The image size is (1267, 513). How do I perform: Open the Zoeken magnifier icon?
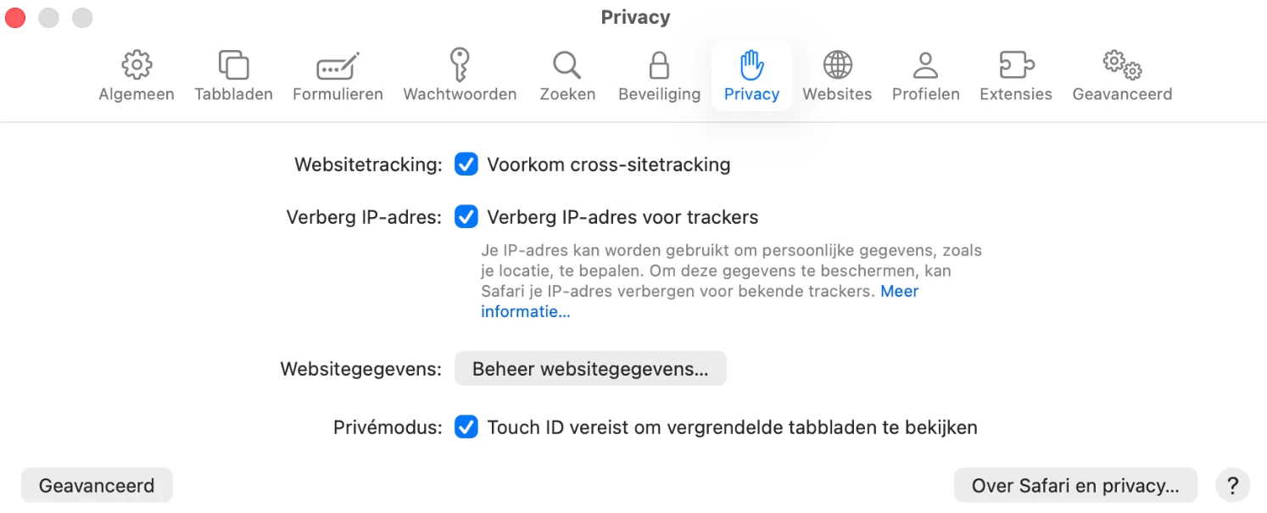[x=567, y=65]
